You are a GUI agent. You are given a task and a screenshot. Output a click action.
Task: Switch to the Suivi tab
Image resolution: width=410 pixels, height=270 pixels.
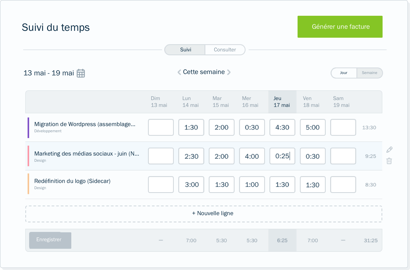coord(185,50)
